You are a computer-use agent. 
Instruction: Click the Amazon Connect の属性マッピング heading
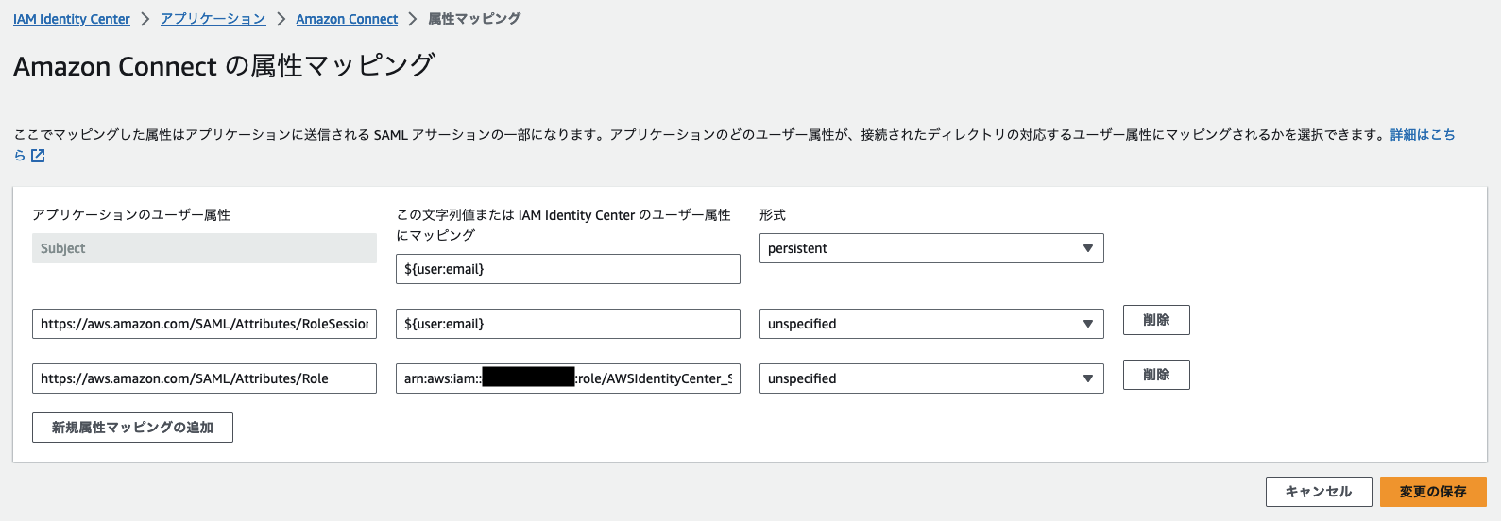click(224, 66)
